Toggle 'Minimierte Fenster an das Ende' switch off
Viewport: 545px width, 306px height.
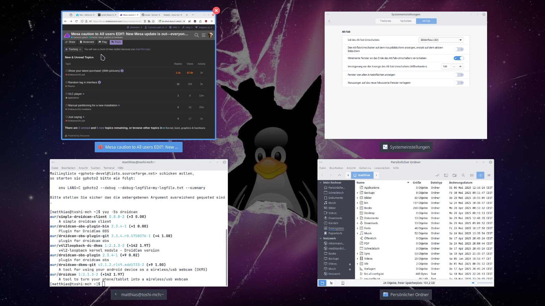point(458,58)
